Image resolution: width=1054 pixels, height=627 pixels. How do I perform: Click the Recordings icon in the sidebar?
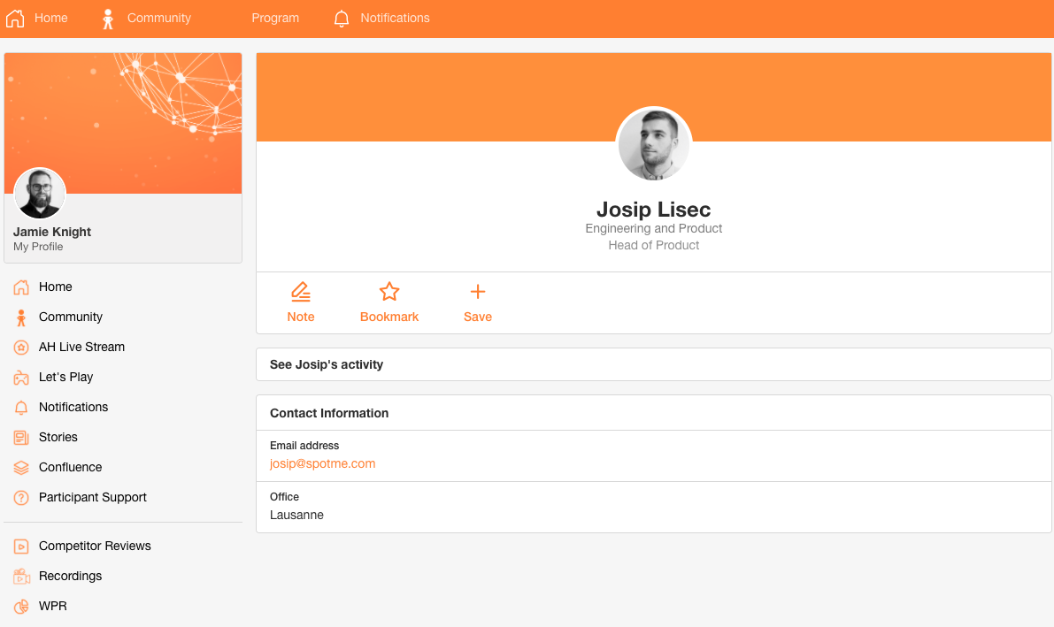pos(20,576)
